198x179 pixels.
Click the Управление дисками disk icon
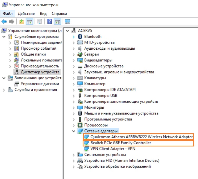(16, 84)
